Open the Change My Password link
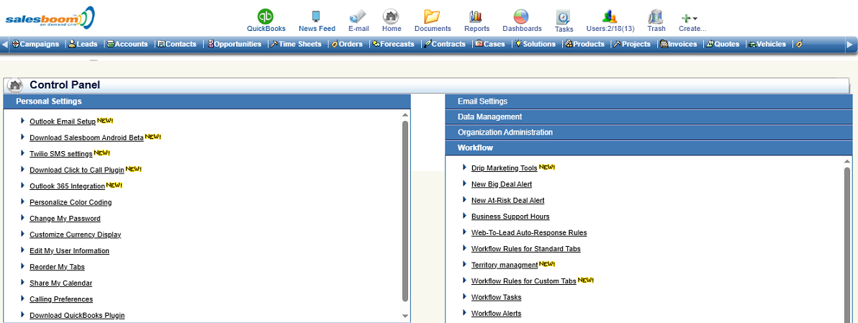 (x=65, y=219)
